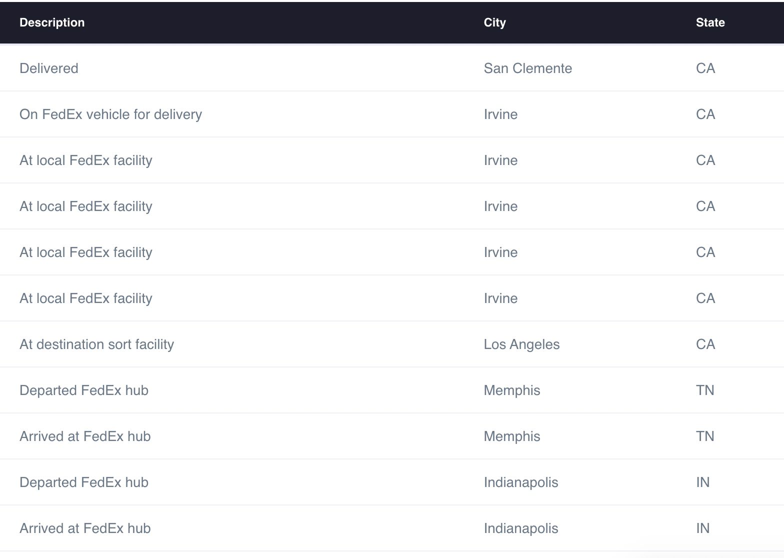Screen dimensions: 784x558
Task: Select At destination sort facility entry
Action: [x=96, y=344]
